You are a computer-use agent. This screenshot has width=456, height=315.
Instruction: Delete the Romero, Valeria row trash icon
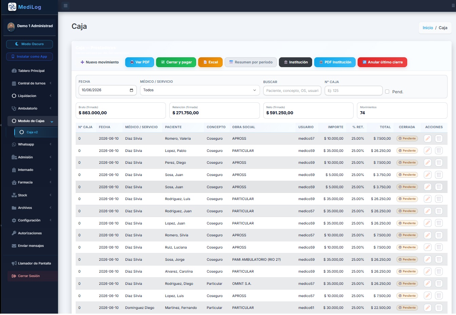(x=439, y=138)
